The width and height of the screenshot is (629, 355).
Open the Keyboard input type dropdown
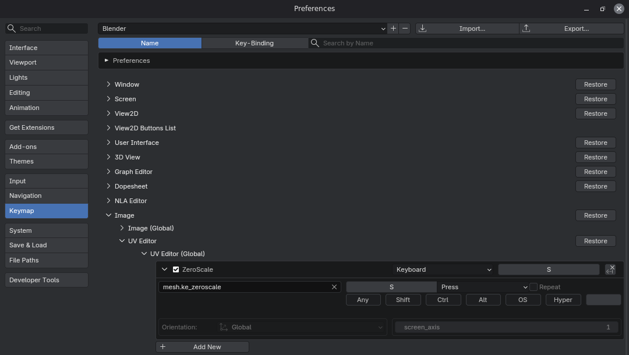tap(444, 269)
